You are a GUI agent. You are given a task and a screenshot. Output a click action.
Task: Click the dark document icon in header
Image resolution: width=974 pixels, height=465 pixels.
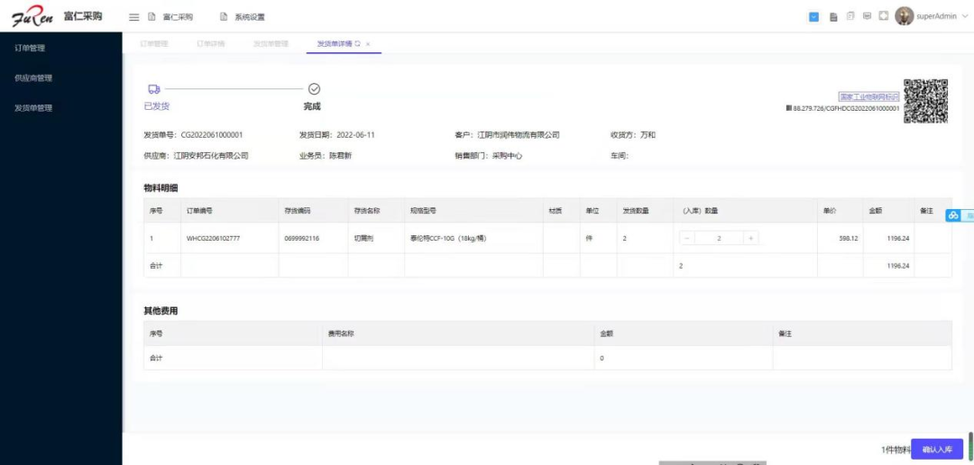[833, 17]
